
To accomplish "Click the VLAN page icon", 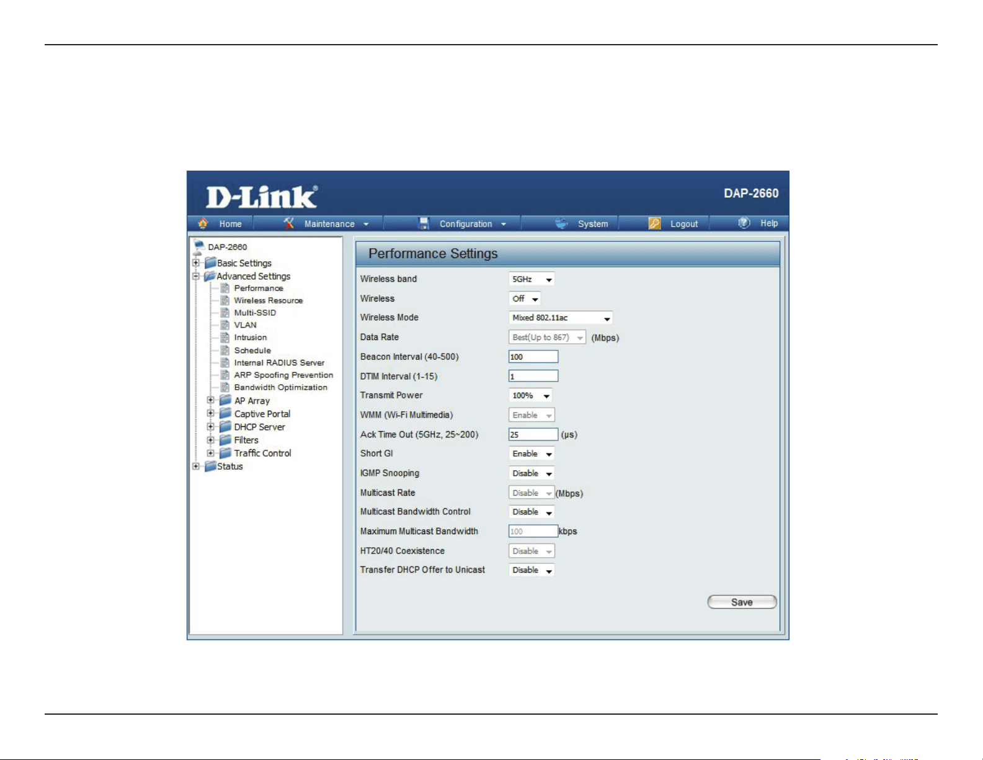I will coord(225,325).
